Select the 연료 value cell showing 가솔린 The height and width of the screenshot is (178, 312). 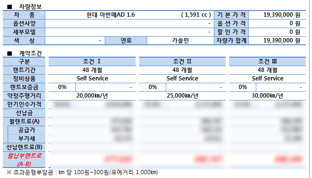180,41
